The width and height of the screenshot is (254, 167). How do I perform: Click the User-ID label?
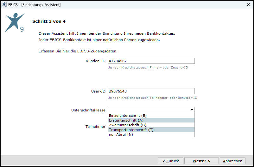(x=98, y=91)
